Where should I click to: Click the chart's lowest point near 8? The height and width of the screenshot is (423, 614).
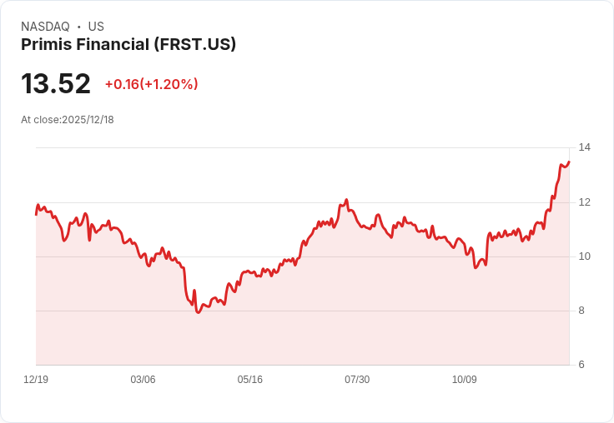pos(198,312)
